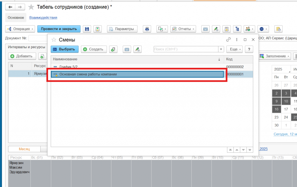The image size is (297, 187).
Task: Star the Табель сотрудников document as a favorite
Action: point(31,7)
